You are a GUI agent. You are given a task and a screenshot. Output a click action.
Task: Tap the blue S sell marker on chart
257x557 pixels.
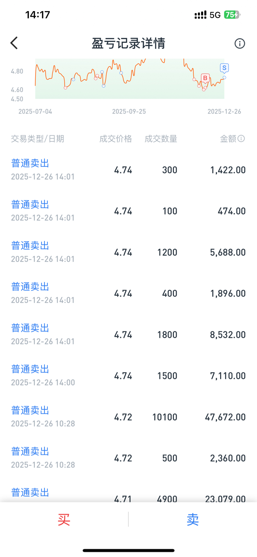(x=224, y=68)
